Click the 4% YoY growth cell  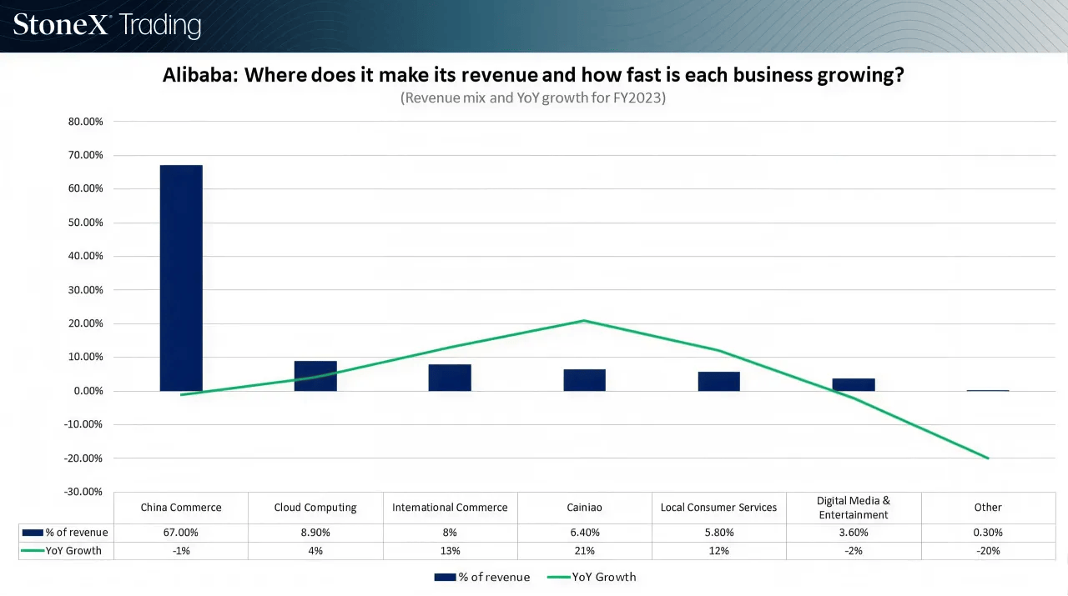(x=315, y=551)
